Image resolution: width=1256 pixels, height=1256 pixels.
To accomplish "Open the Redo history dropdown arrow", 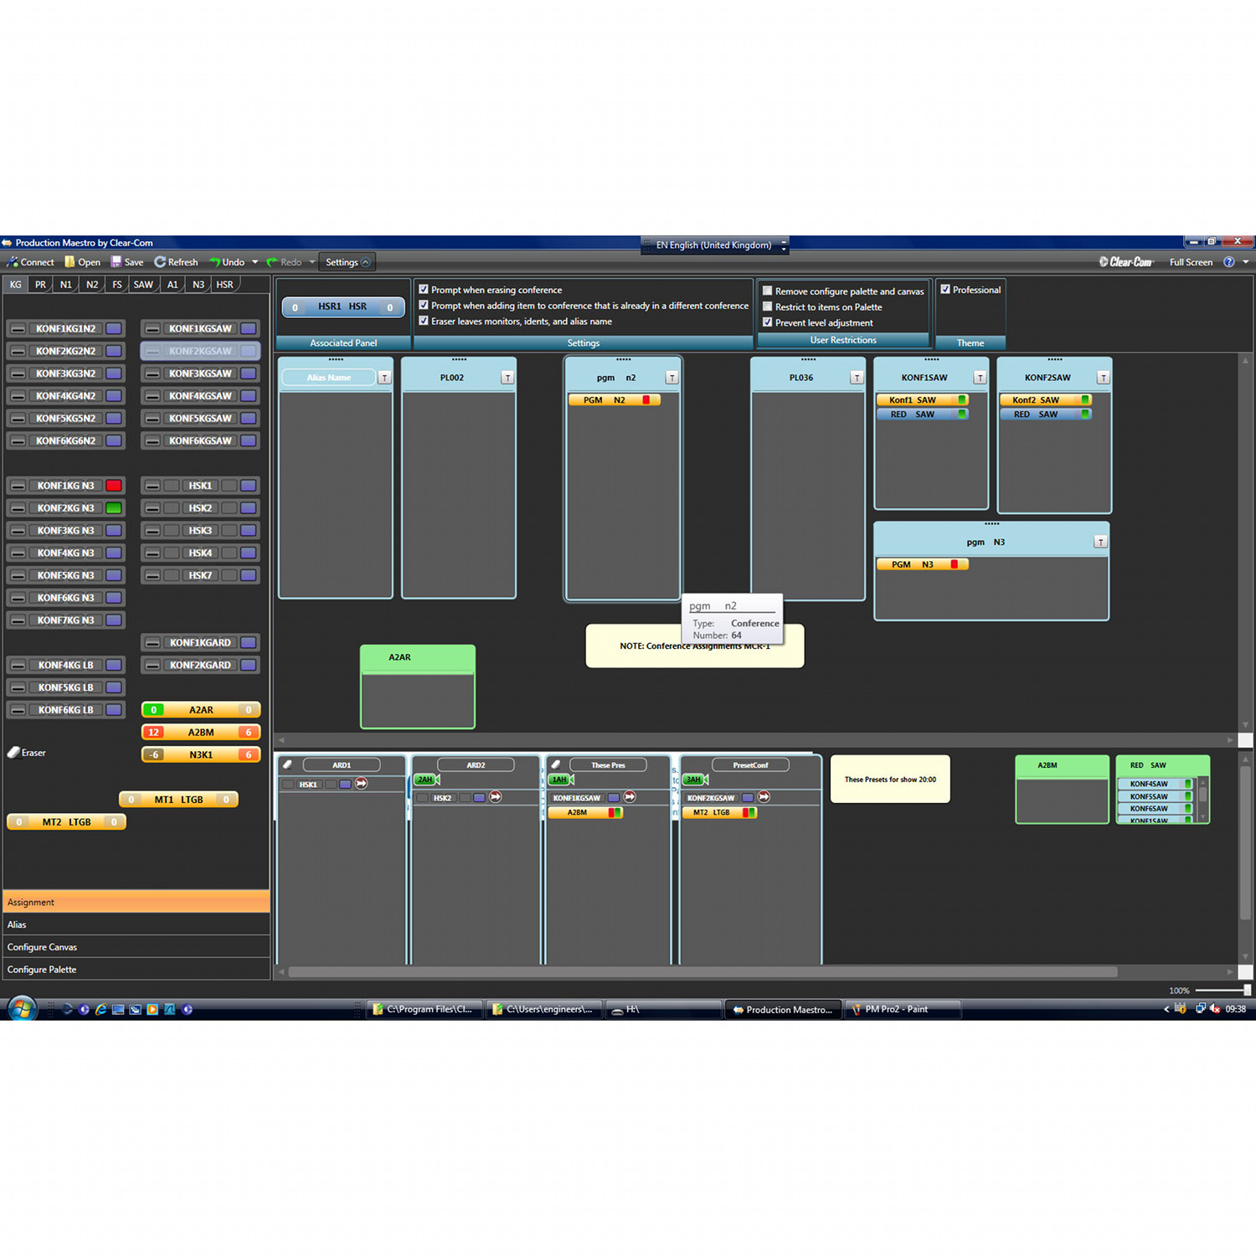I will coord(312,262).
